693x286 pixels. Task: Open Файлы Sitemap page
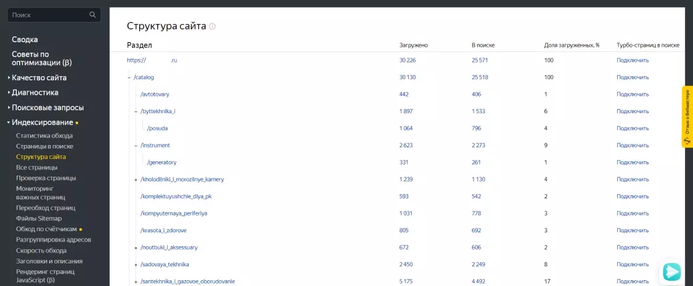[x=39, y=218]
